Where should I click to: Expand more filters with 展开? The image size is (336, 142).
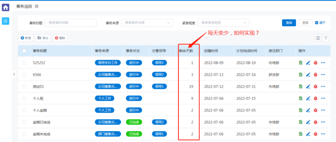click(320, 23)
